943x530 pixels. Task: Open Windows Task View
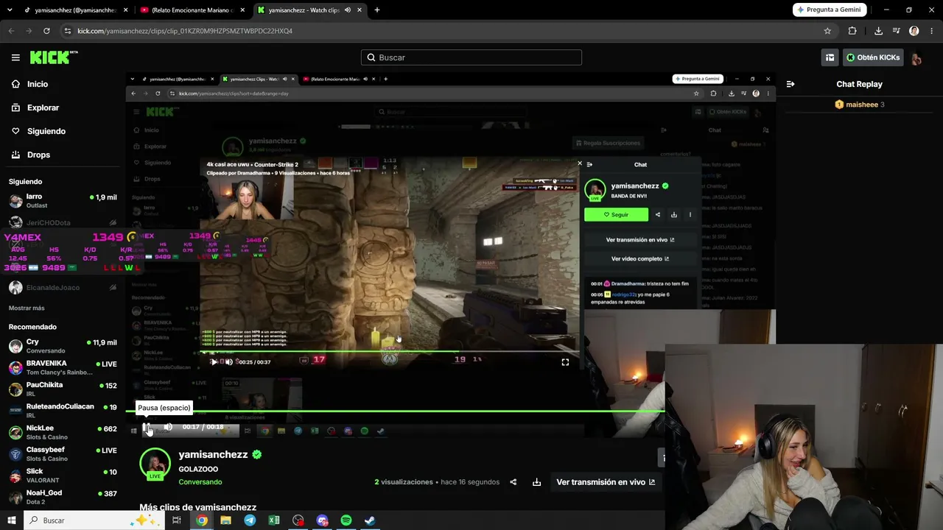pos(177,520)
